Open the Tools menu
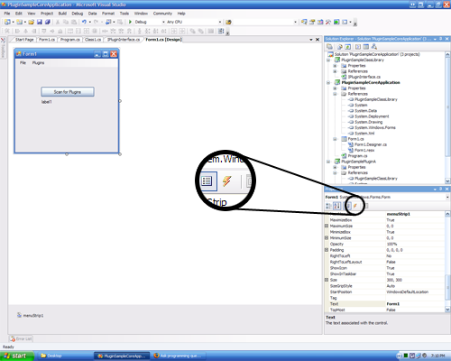The image size is (451, 361). pyautogui.click(x=124, y=14)
